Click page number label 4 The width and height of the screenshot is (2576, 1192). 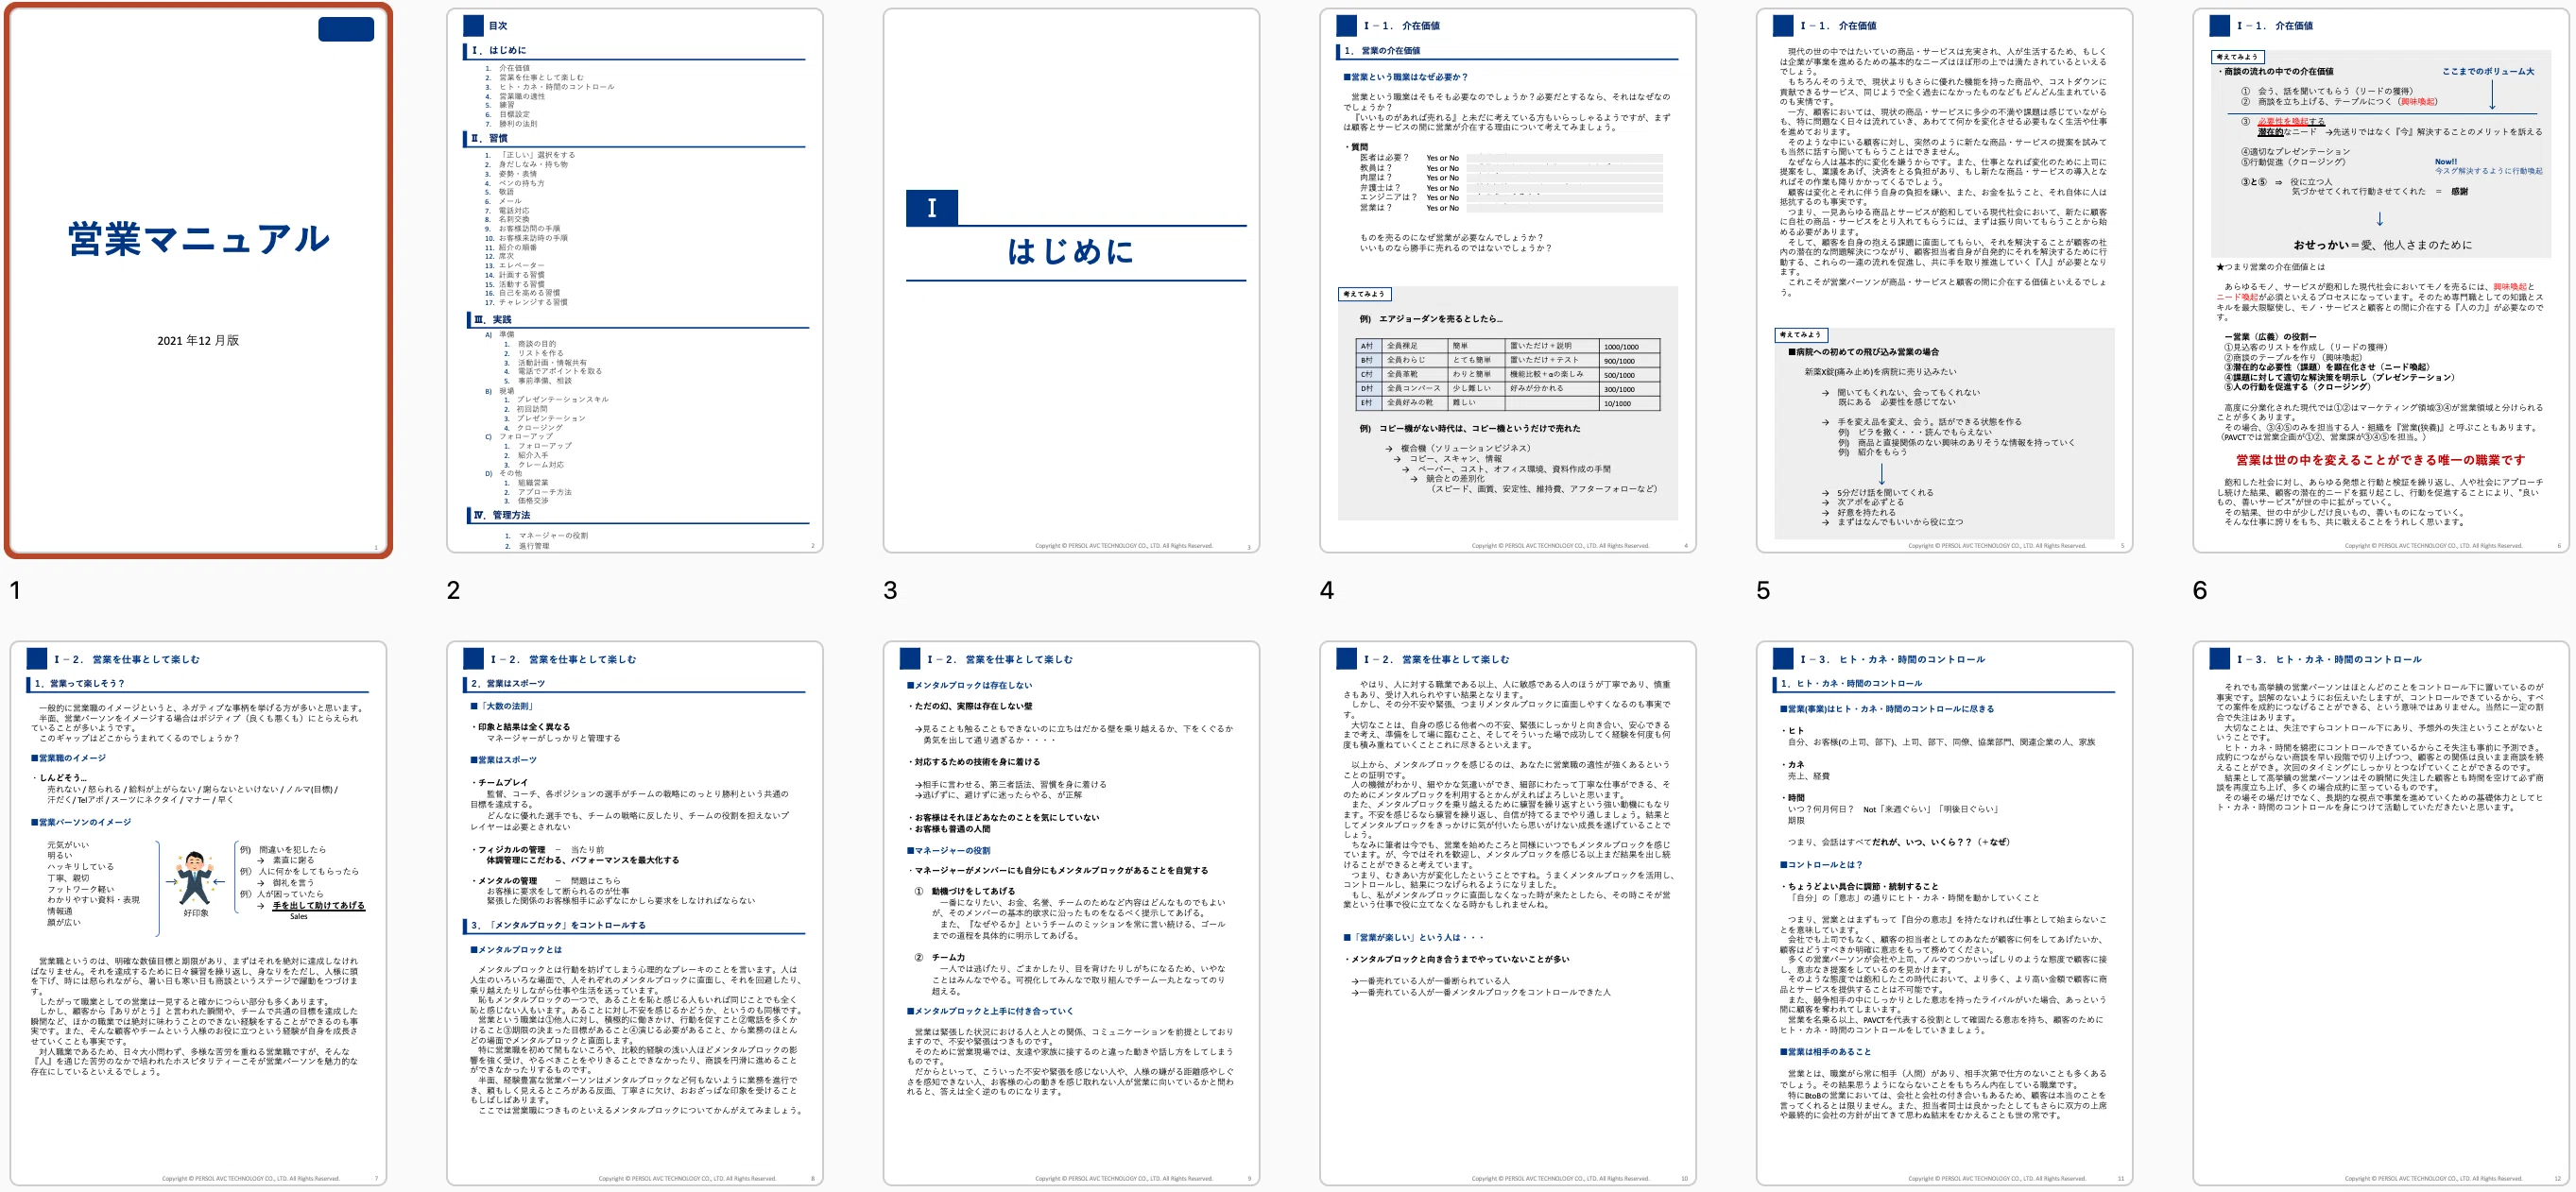point(1327,590)
